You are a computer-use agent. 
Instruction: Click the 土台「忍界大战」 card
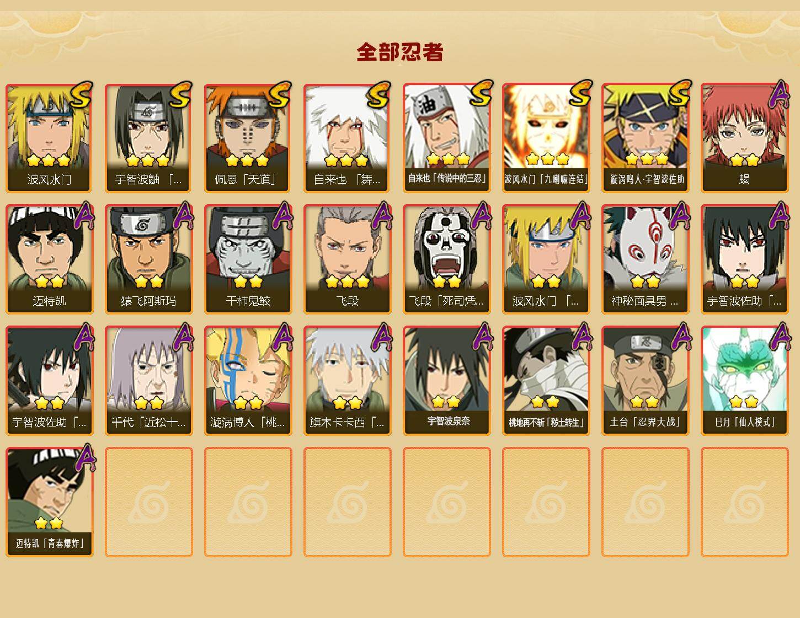point(646,381)
